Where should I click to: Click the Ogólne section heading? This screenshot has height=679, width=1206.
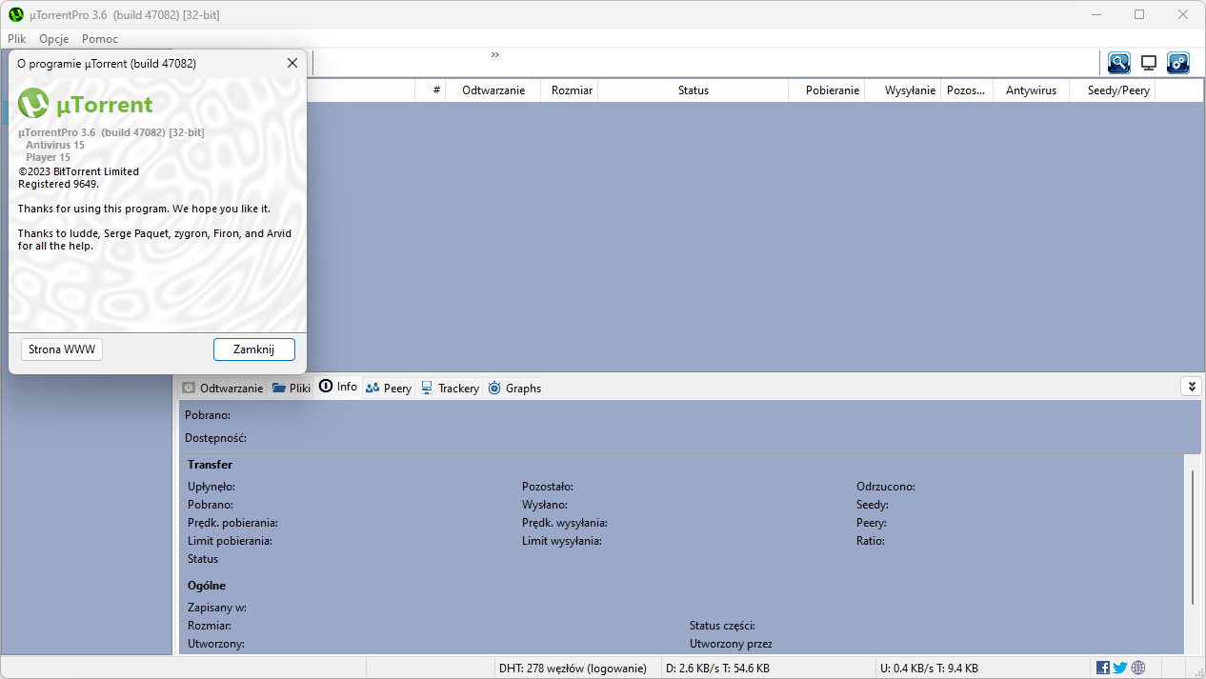click(x=207, y=586)
